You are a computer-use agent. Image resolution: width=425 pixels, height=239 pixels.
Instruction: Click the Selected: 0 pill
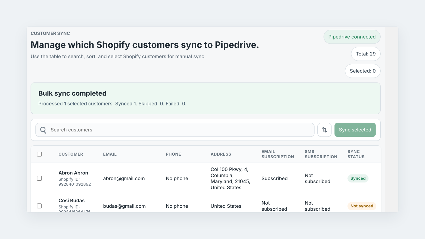363,71
